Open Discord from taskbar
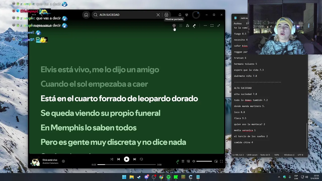Image resolution: width=322 pixels, height=181 pixels. click(x=146, y=177)
